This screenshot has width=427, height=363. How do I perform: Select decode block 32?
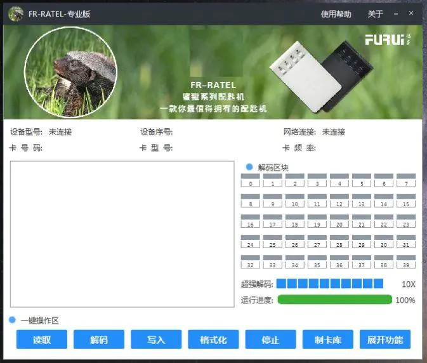click(x=250, y=262)
